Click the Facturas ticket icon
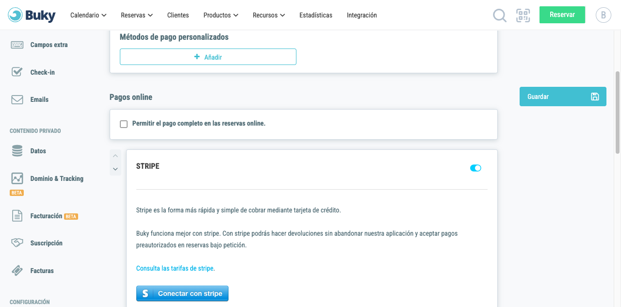Image resolution: width=621 pixels, height=307 pixels. click(17, 271)
